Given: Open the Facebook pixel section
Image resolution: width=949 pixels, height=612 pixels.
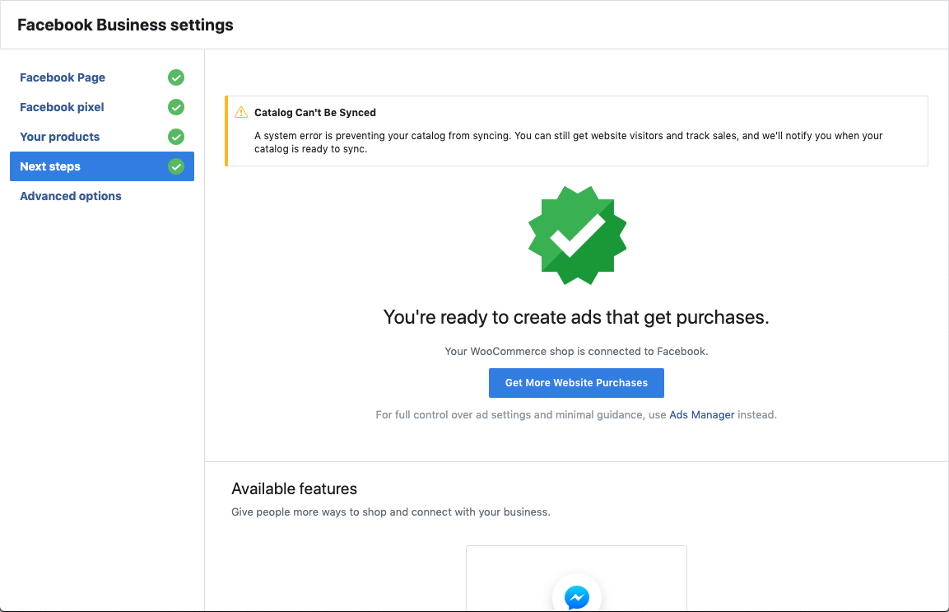Looking at the screenshot, I should tap(62, 107).
